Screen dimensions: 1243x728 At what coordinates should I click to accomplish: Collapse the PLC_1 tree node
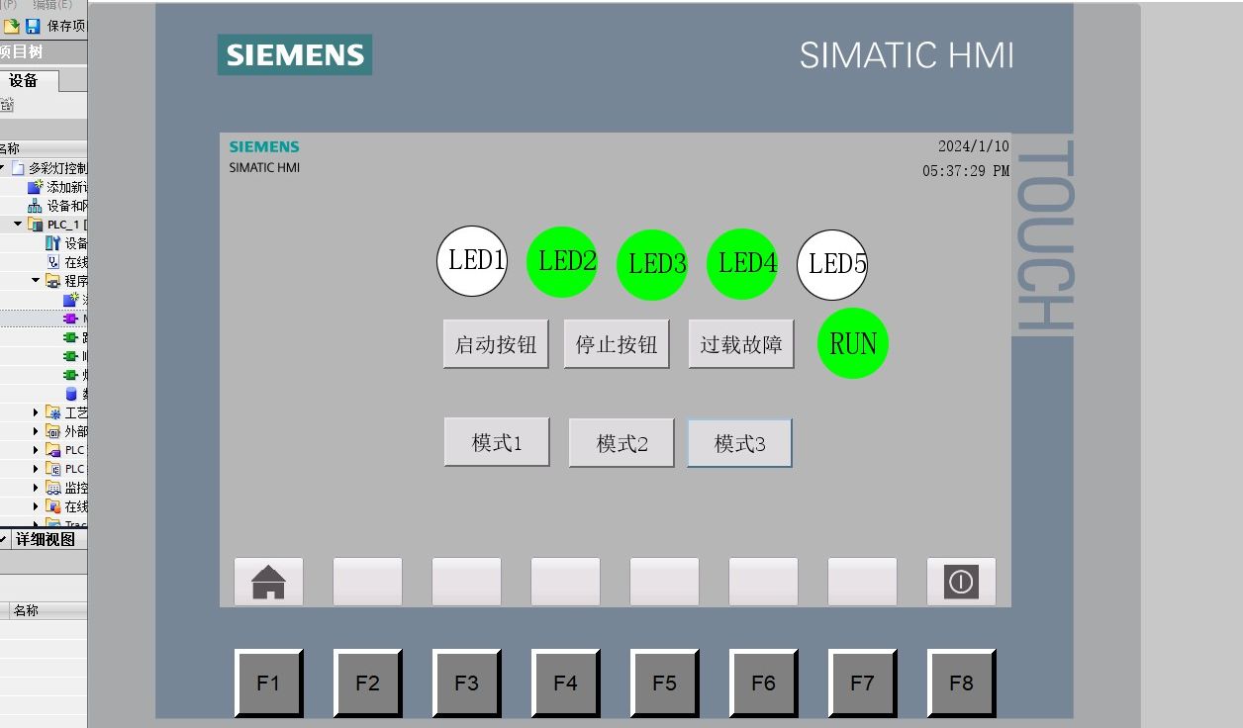click(x=18, y=225)
